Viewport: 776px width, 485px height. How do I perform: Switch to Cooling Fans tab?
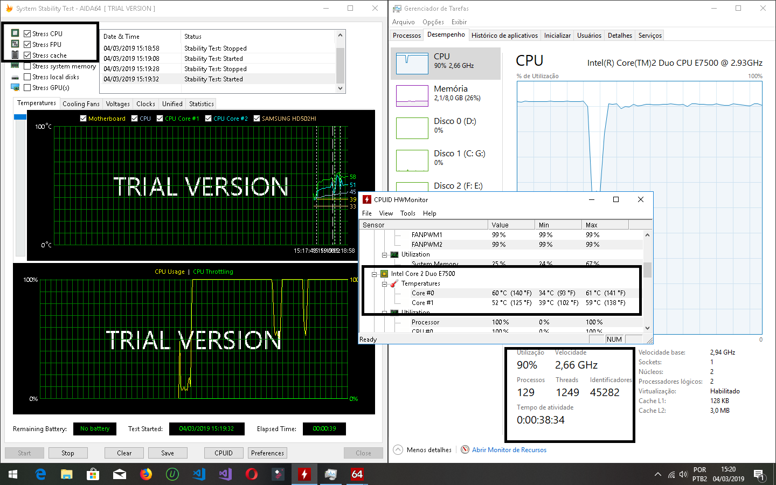pos(81,104)
